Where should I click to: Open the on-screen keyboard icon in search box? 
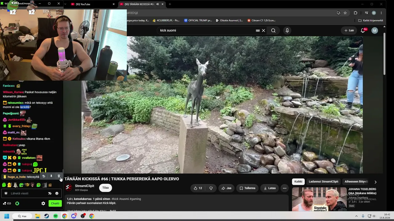coord(258,30)
